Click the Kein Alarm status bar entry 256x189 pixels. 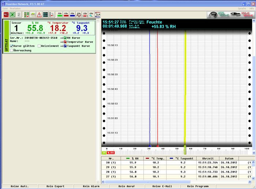pos(91,186)
